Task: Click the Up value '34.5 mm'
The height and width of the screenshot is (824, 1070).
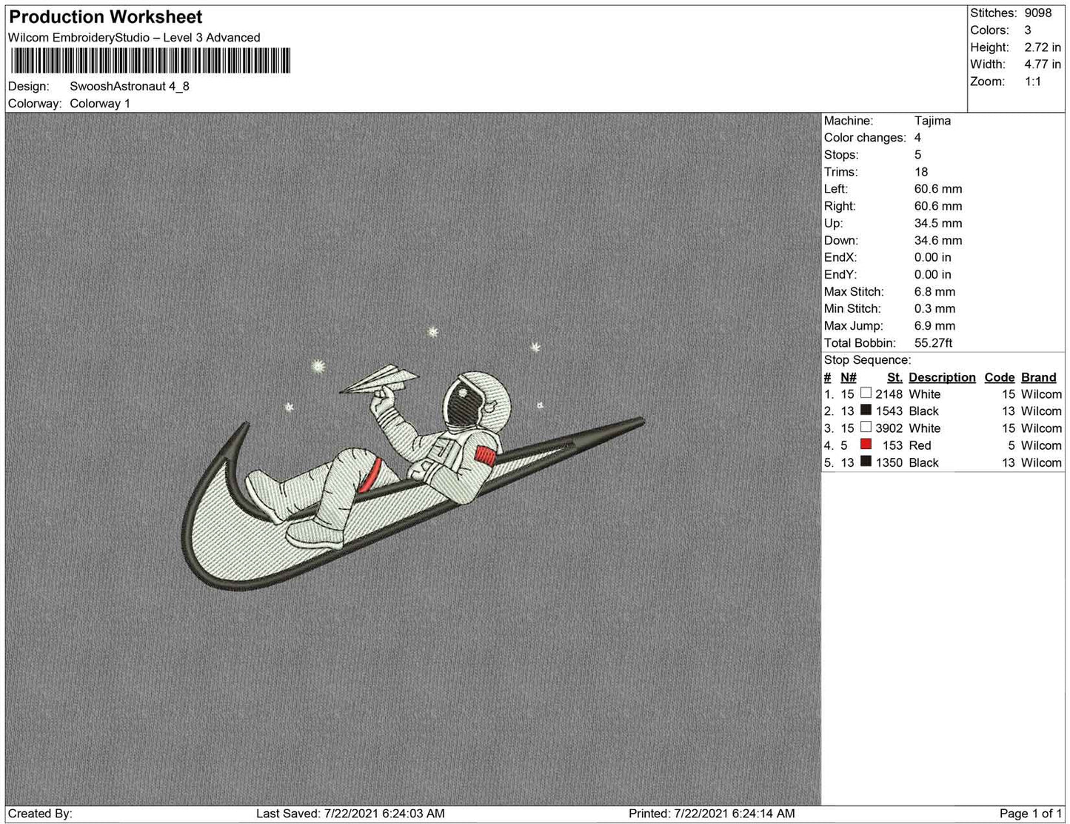Action: point(938,223)
